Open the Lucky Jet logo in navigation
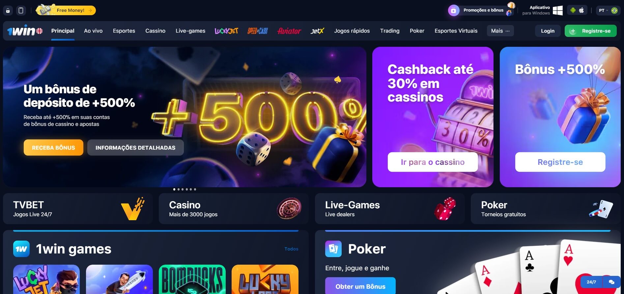This screenshot has height=294, width=624. coord(226,31)
